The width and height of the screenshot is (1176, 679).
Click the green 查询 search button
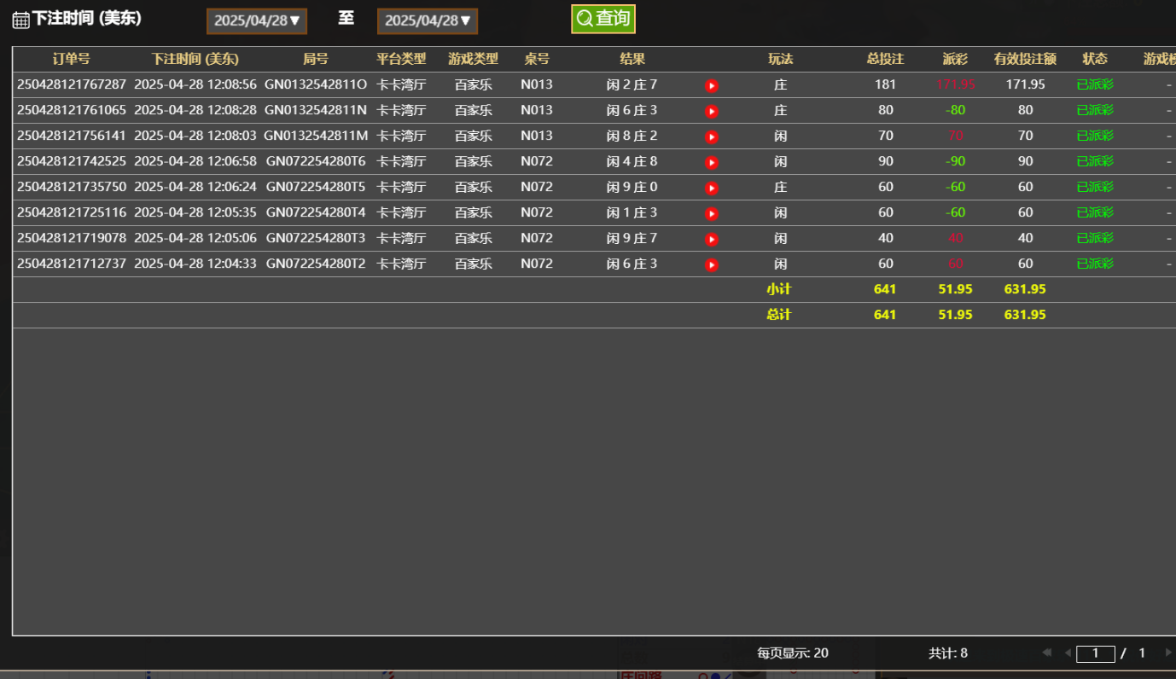coord(603,19)
